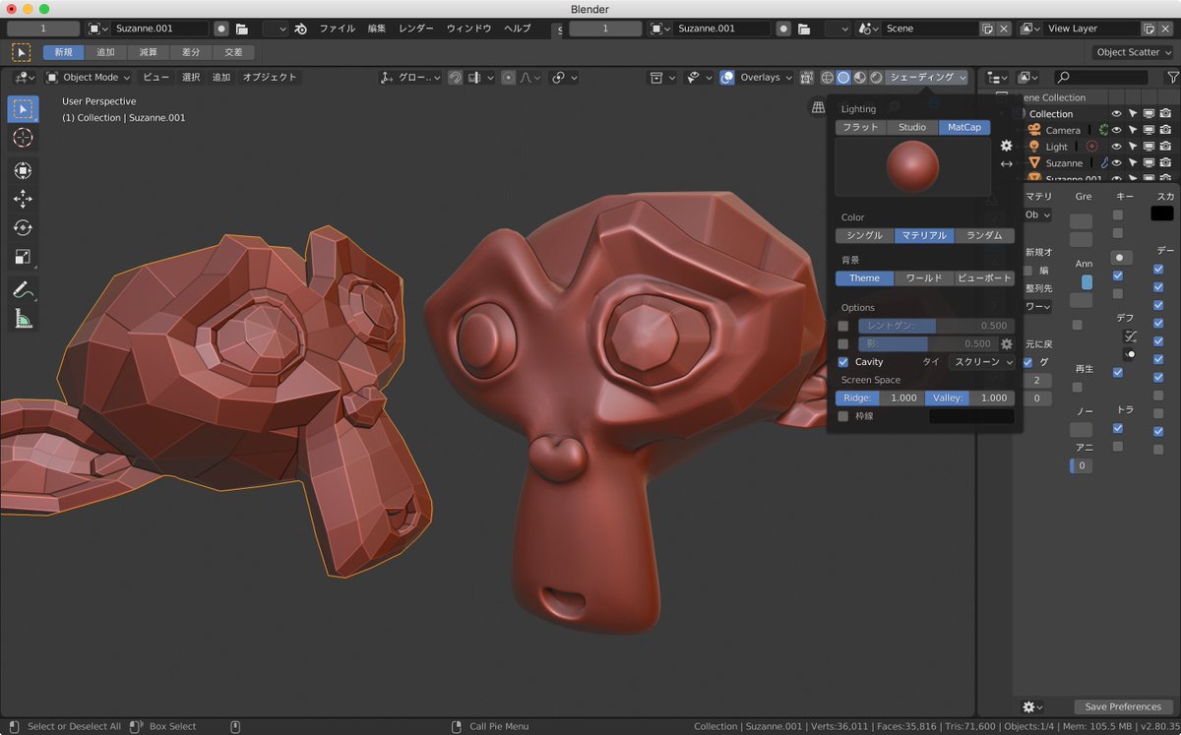Open the Object Scatter dropdown
The width and height of the screenshot is (1181, 735).
[x=1133, y=52]
